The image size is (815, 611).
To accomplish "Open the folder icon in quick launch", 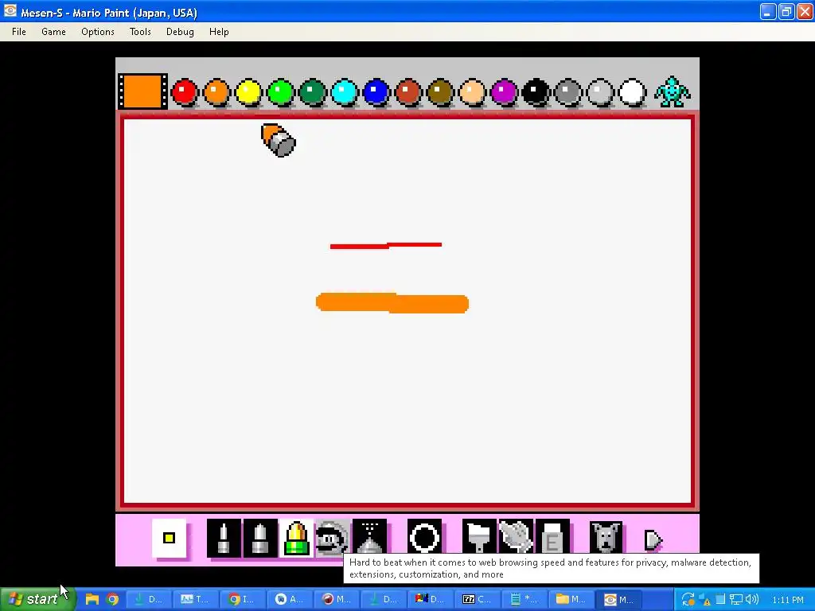I will point(92,599).
